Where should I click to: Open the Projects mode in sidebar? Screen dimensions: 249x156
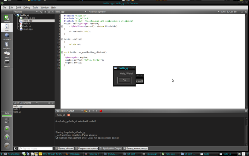[7, 46]
